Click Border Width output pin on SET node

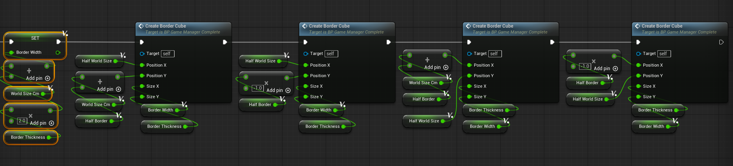(x=58, y=52)
